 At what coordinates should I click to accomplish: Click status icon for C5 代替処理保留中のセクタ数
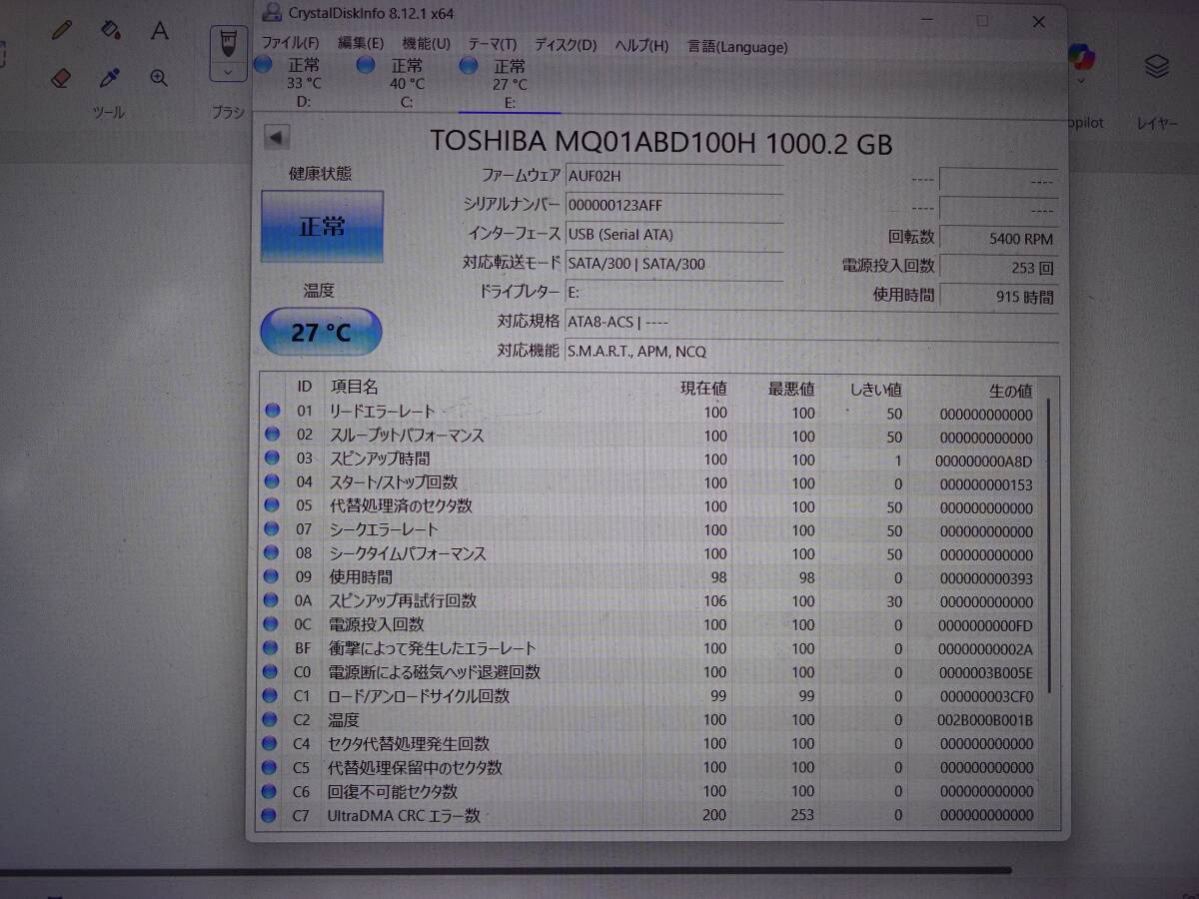point(270,767)
